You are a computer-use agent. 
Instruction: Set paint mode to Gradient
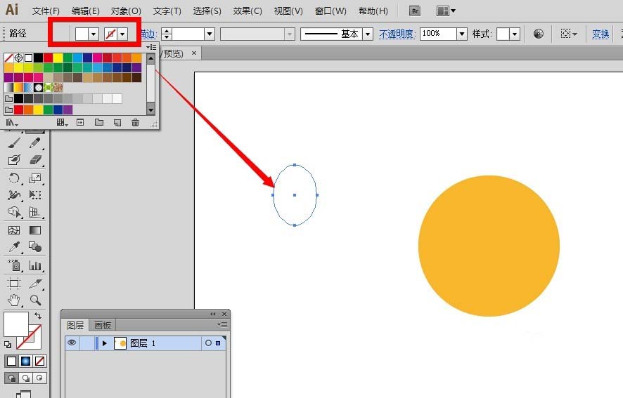25,361
